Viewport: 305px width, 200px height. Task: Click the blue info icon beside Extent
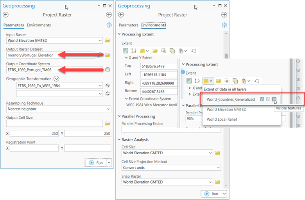click(183, 72)
